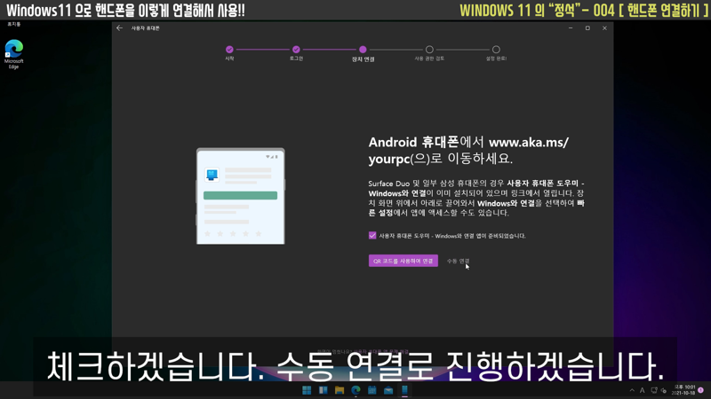Click the completed '로그인' step marker
This screenshot has height=399, width=711.
point(296,50)
